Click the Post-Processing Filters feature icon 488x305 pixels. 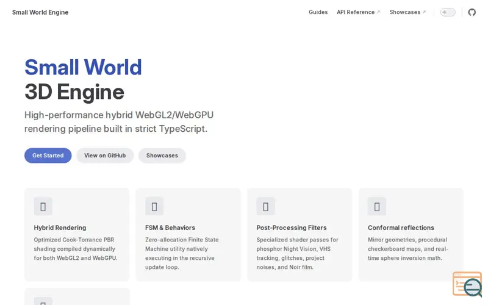(265, 206)
